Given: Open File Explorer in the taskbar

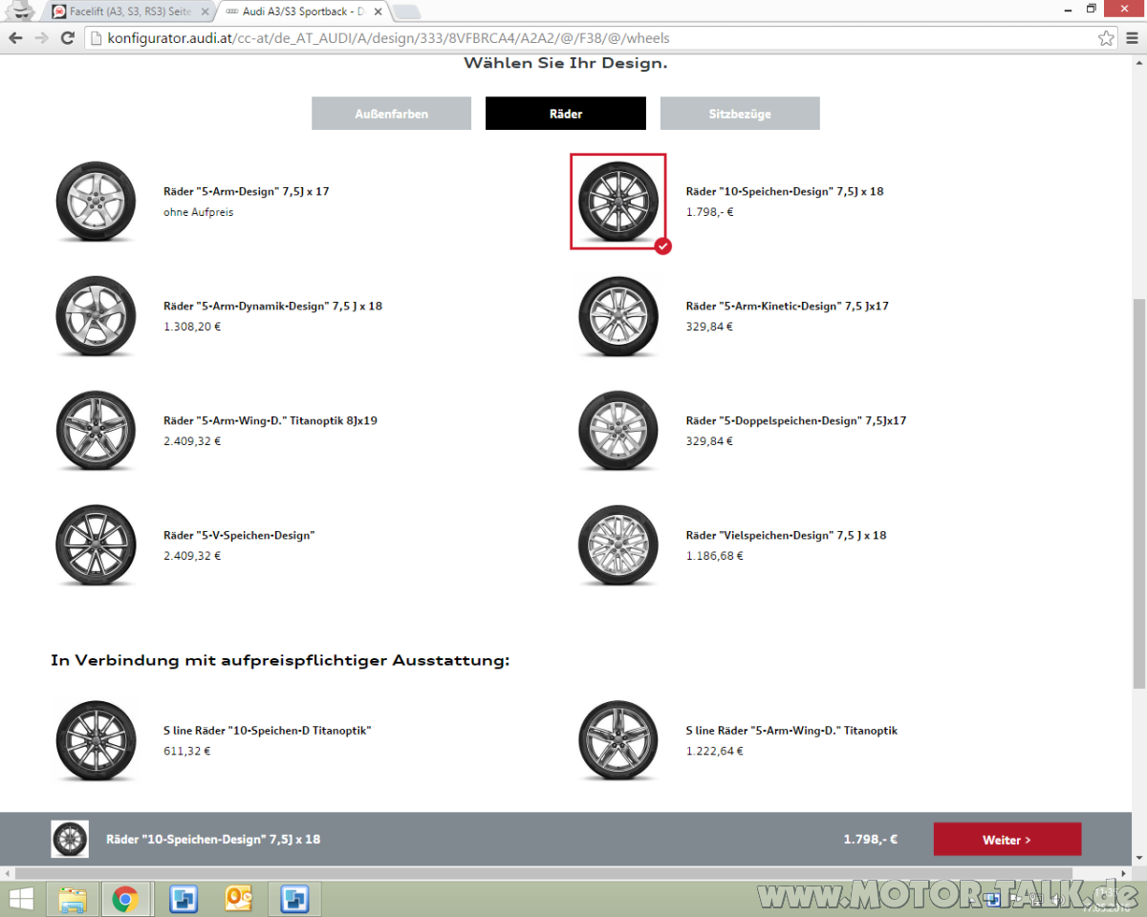Looking at the screenshot, I should pos(73,899).
